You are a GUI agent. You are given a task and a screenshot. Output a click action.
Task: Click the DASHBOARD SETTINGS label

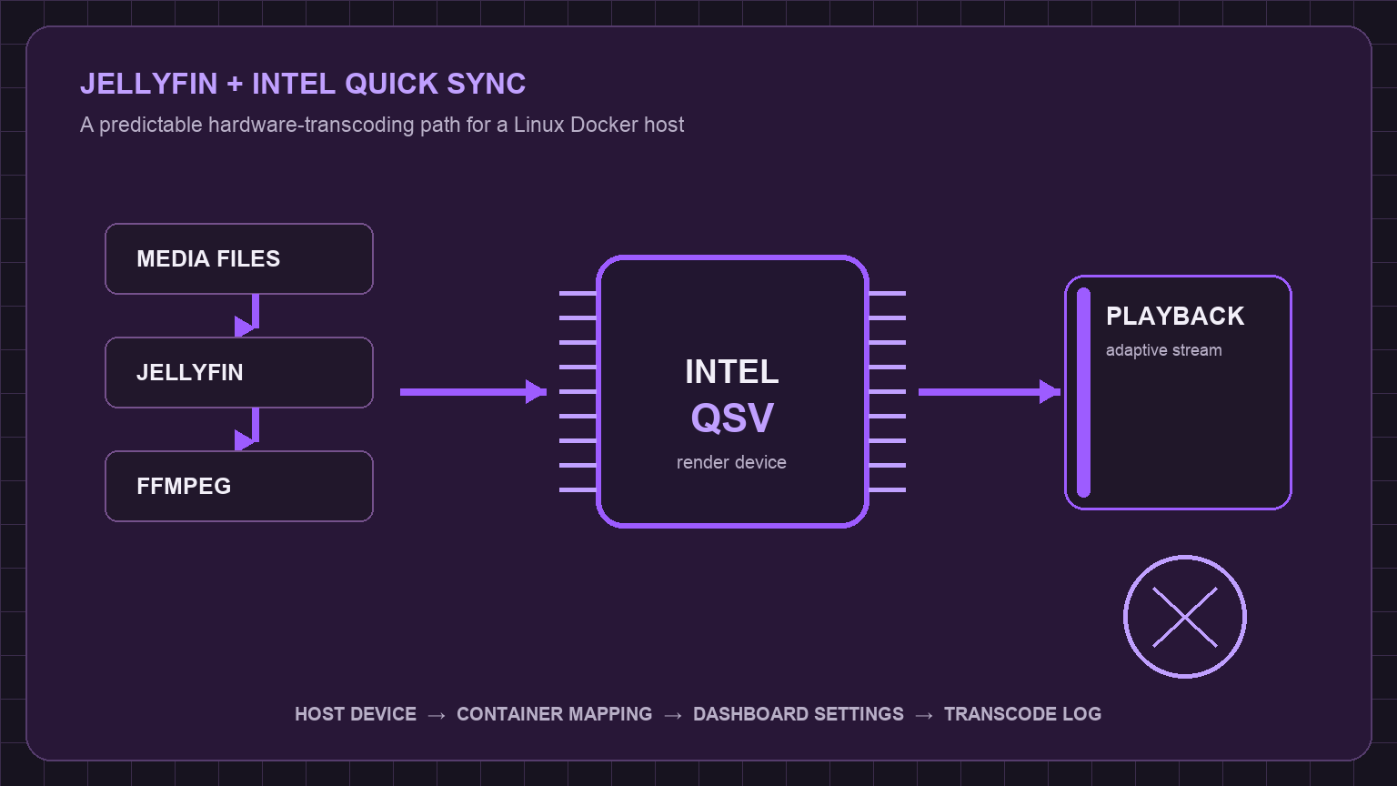[799, 714]
